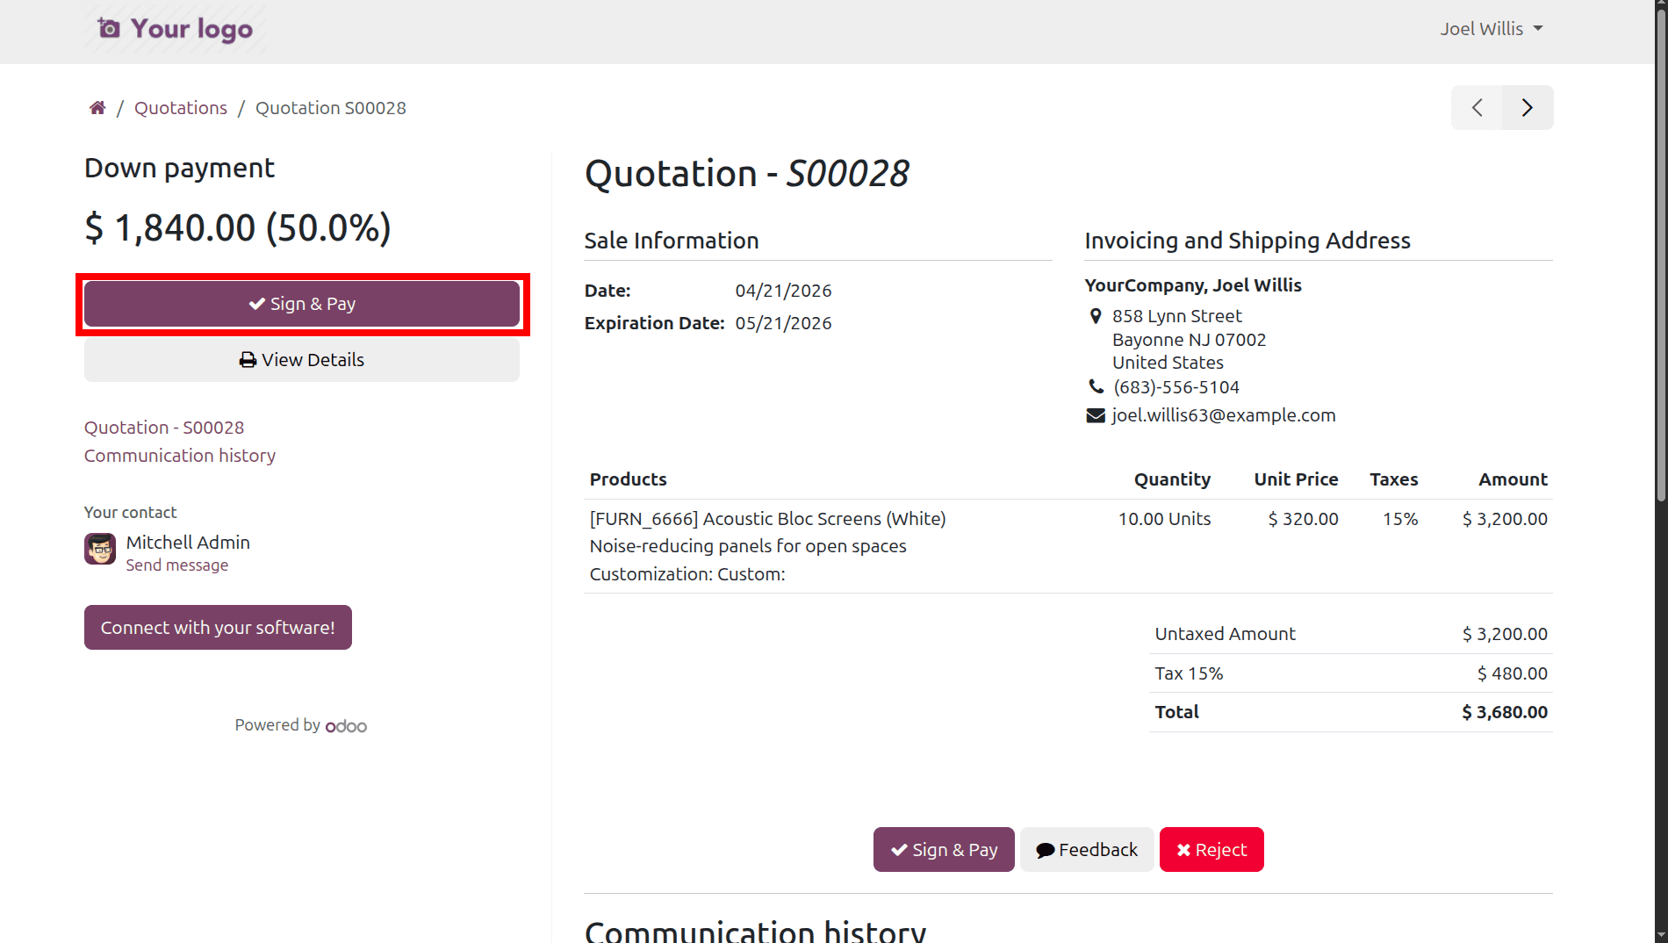Click Connect with your software!
The height and width of the screenshot is (943, 1668).
(218, 627)
